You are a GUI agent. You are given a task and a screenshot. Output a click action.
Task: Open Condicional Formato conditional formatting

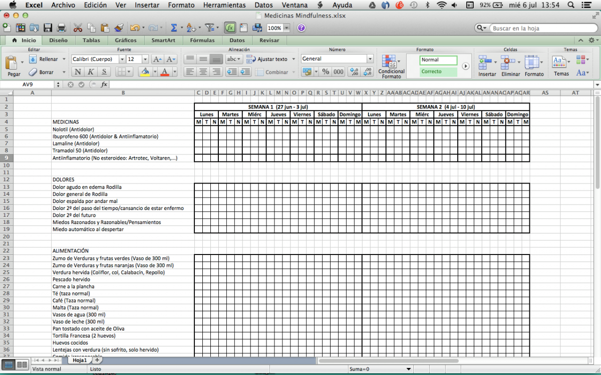tap(392, 66)
